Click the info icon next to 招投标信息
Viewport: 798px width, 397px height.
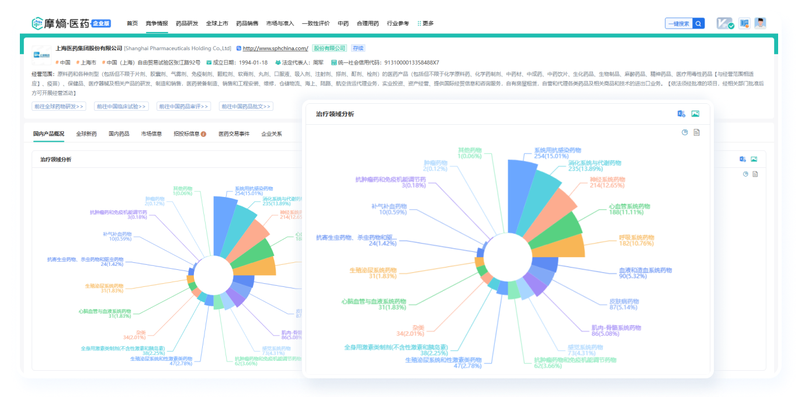(x=203, y=134)
